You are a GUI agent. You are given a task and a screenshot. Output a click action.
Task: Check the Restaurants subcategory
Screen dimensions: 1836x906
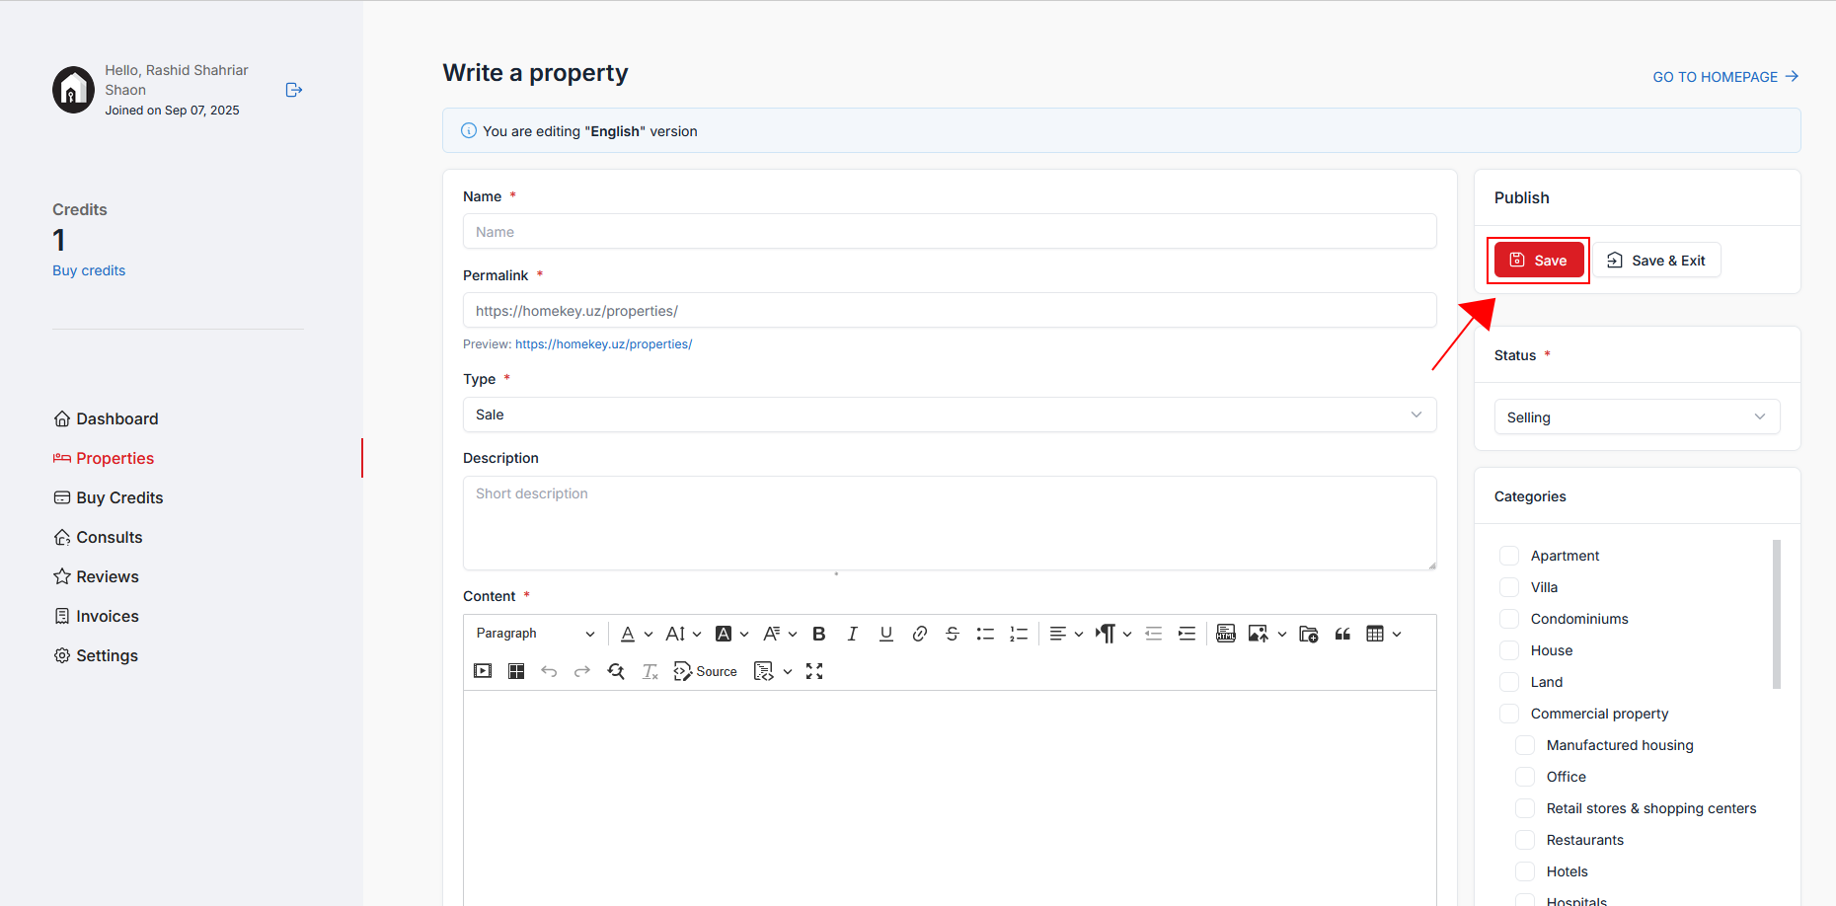tap(1525, 840)
